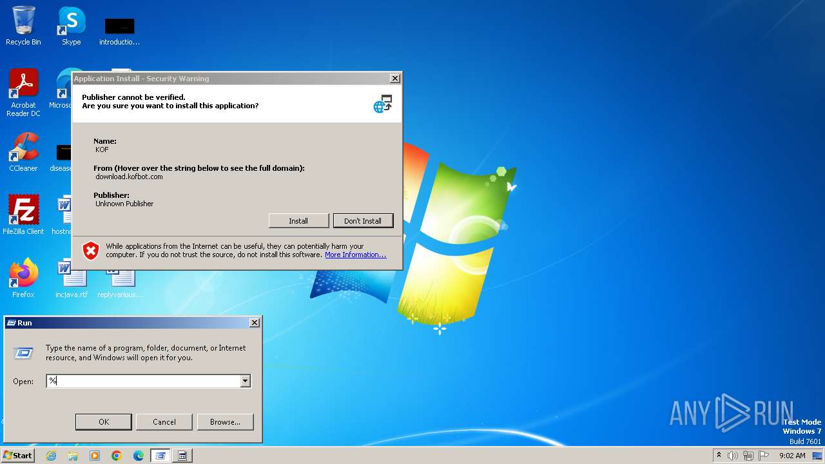Open the More Information... link

point(355,255)
